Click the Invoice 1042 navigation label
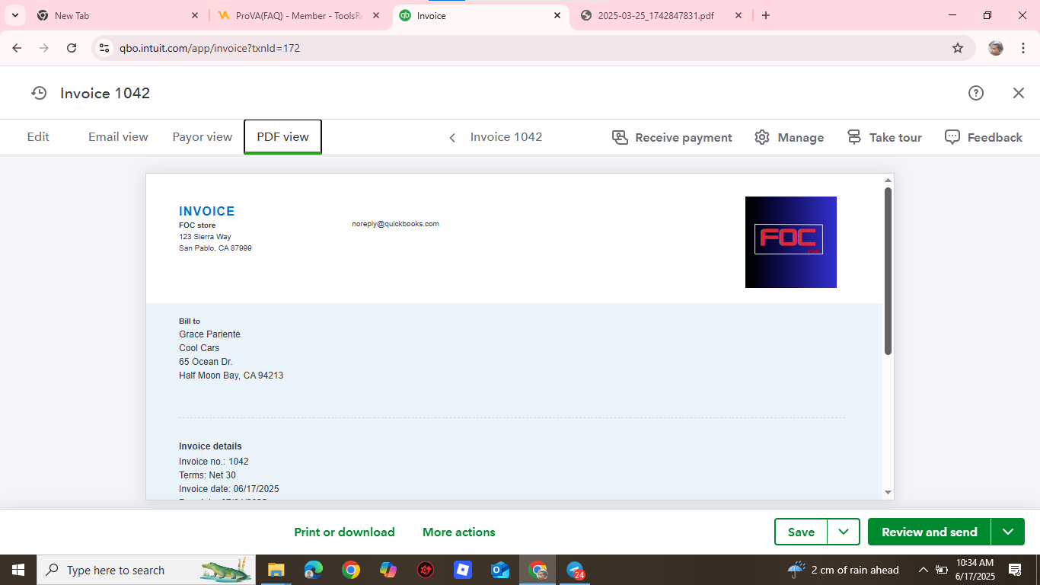The height and width of the screenshot is (585, 1040). pos(506,137)
